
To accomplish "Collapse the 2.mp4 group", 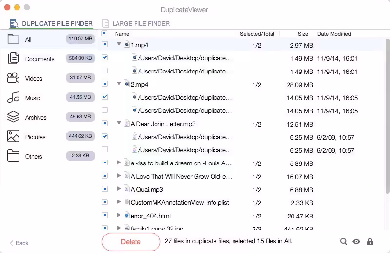I will click(119, 84).
